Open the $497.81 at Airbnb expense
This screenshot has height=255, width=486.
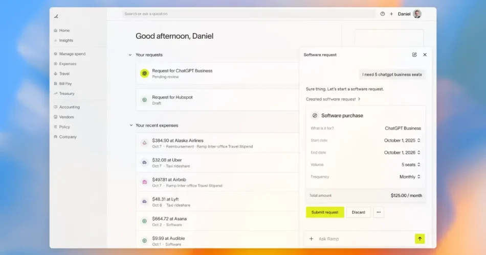coord(217,182)
